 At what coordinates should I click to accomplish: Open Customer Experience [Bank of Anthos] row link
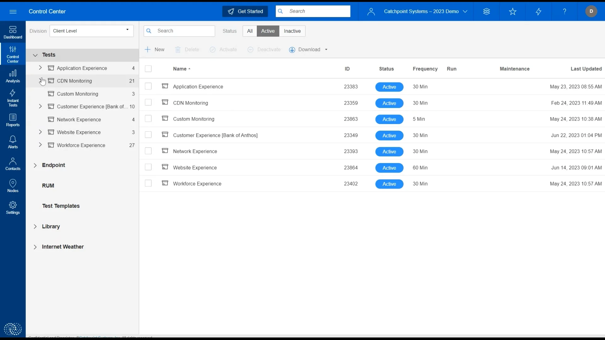click(215, 135)
